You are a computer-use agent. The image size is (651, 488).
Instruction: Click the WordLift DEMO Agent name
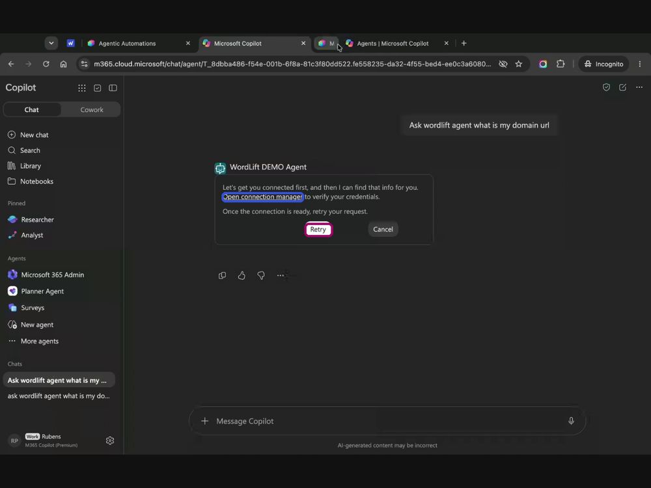pyautogui.click(x=268, y=167)
